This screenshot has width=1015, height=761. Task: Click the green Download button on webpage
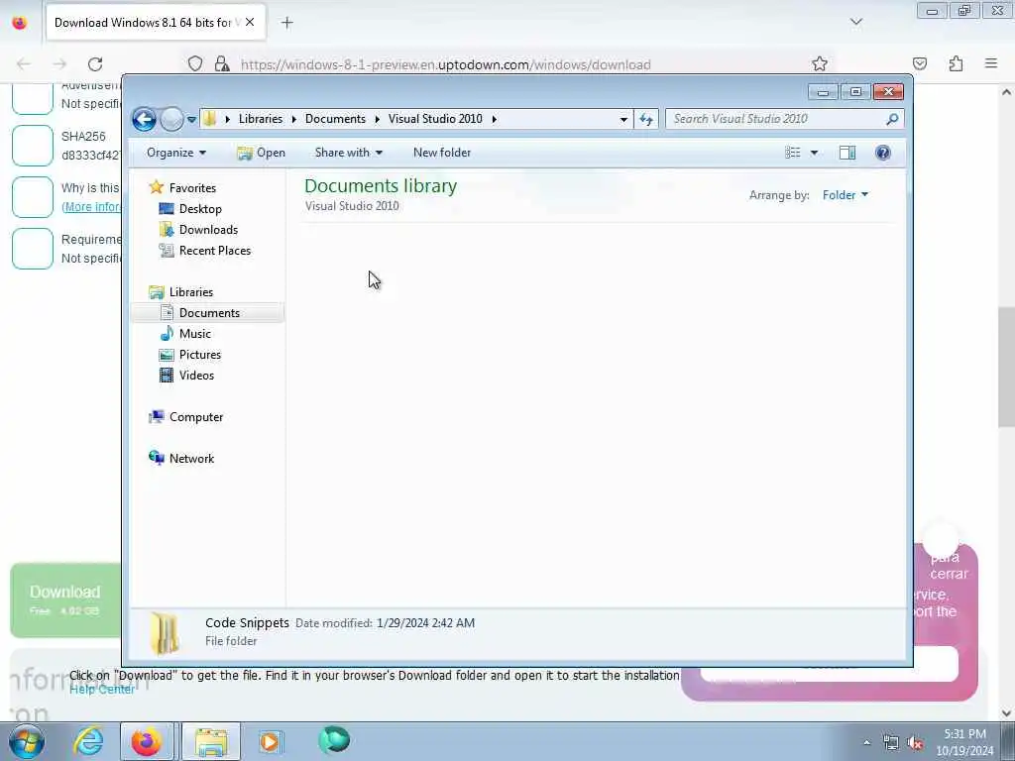[65, 599]
